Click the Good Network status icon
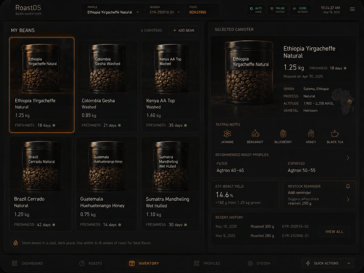The width and height of the screenshot is (364, 273). pyautogui.click(x=294, y=9)
